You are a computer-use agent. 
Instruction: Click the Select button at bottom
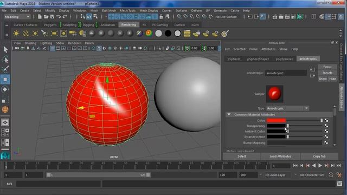click(x=242, y=156)
